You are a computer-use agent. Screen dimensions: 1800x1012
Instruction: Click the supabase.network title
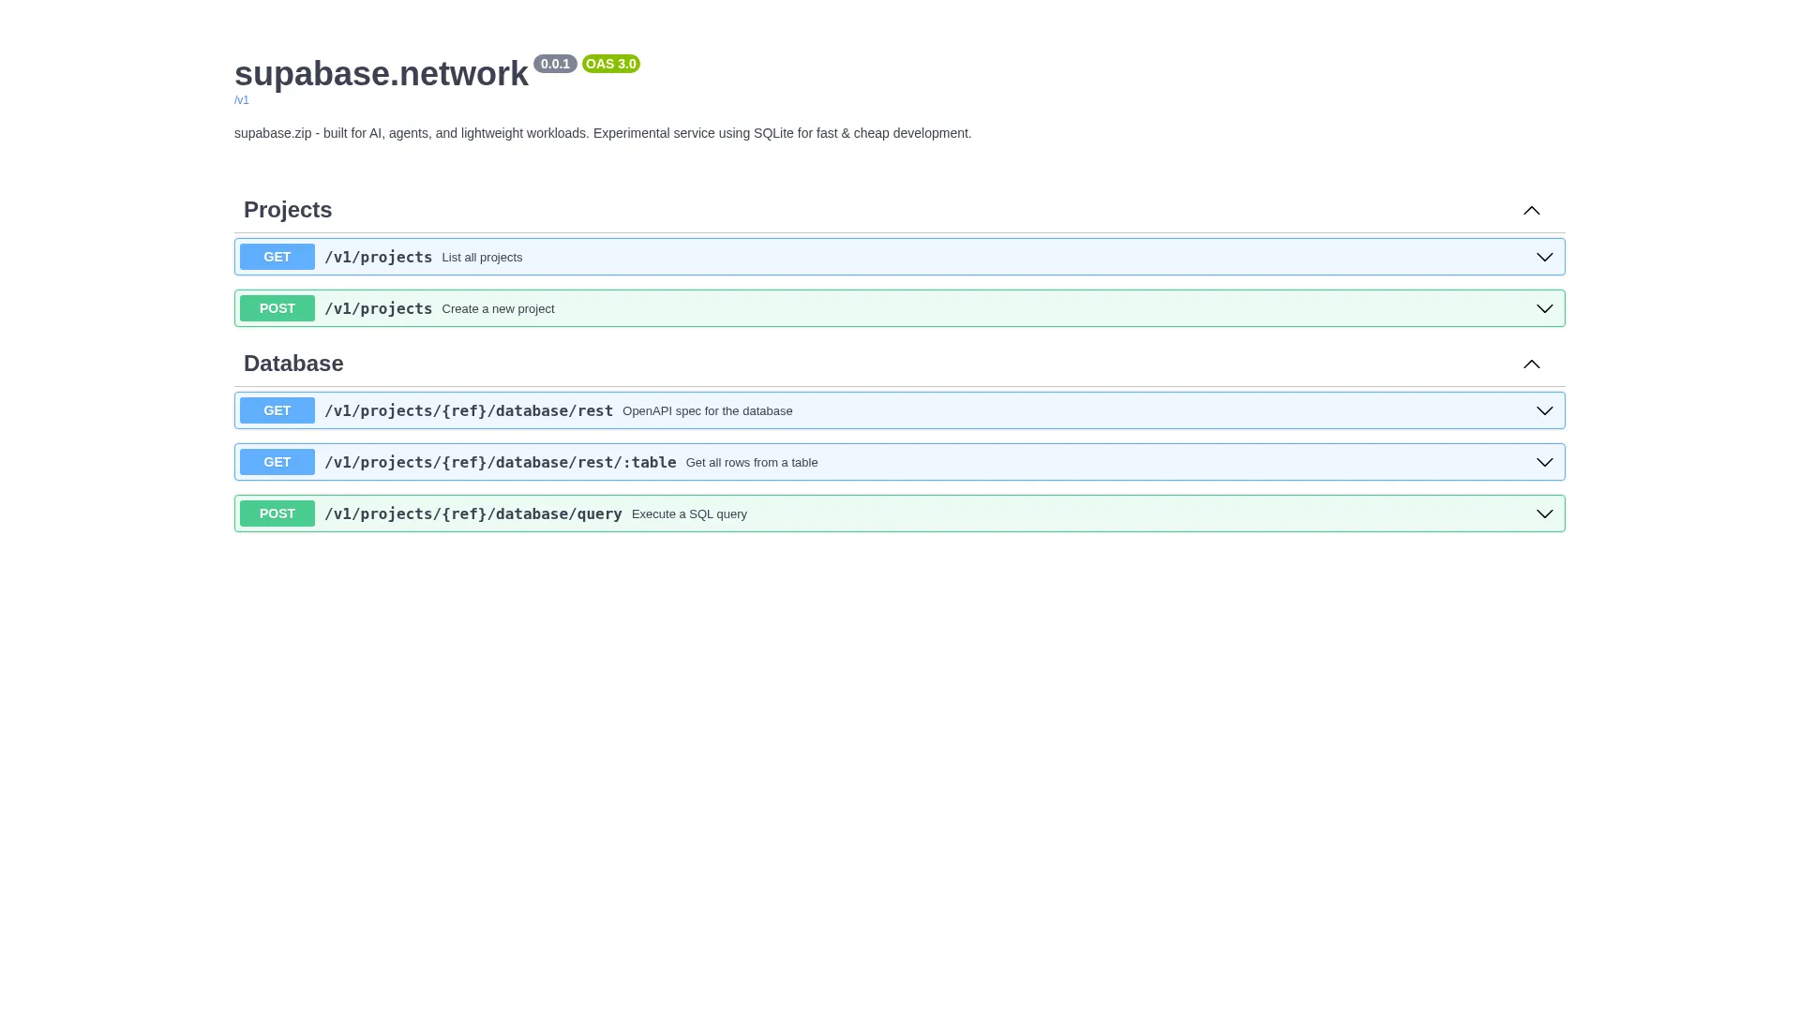[382, 73]
